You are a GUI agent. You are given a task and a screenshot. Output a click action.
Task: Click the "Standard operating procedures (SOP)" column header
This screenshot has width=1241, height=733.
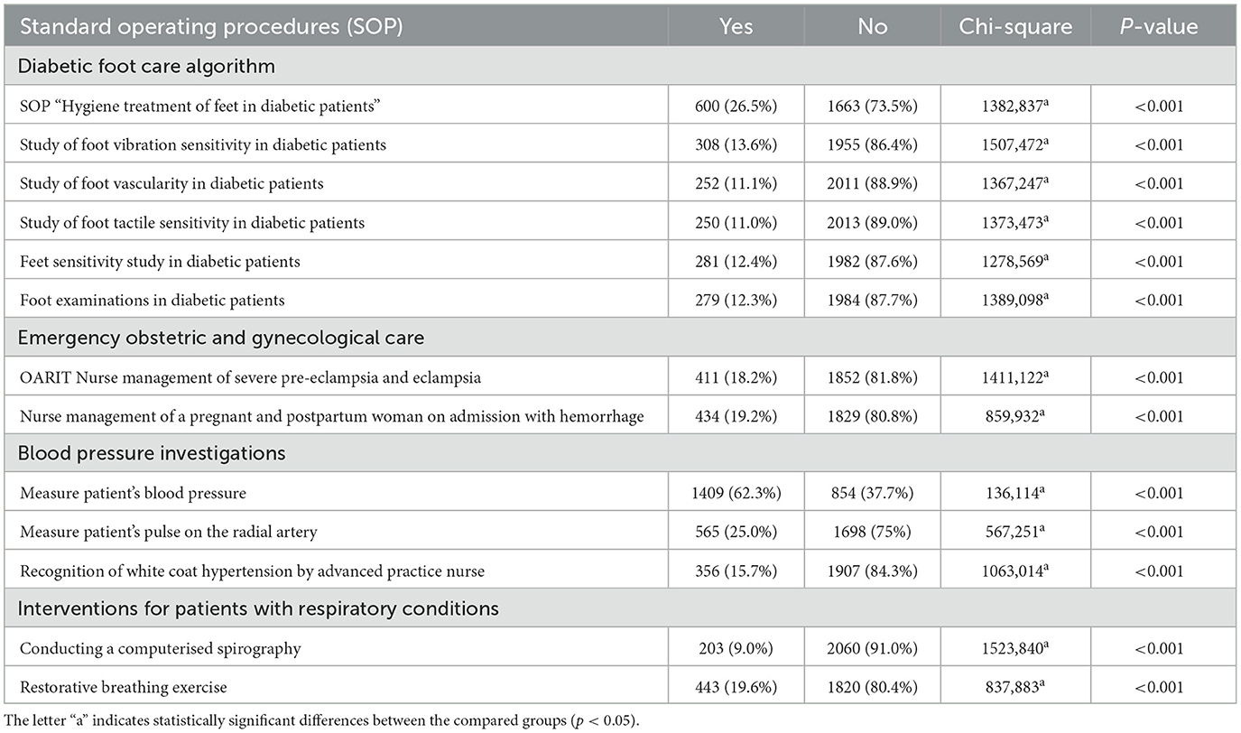click(210, 26)
